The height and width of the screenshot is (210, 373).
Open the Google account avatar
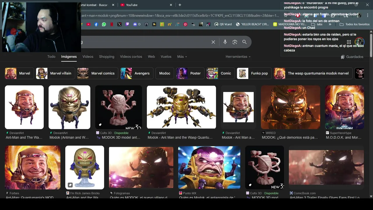tap(359, 42)
